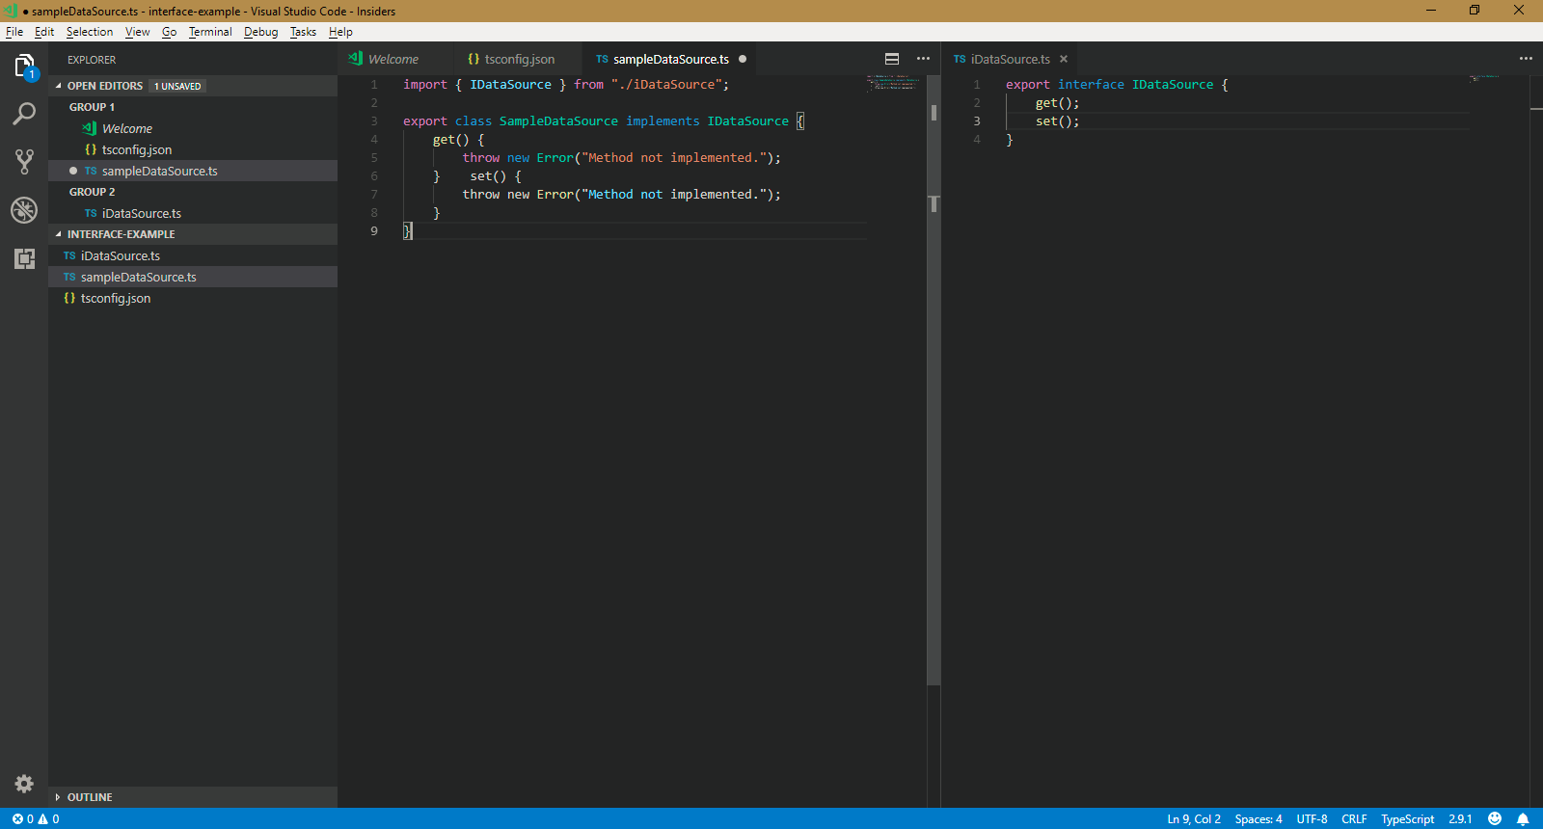Select Welcome under Group 1 open editors

click(193, 128)
